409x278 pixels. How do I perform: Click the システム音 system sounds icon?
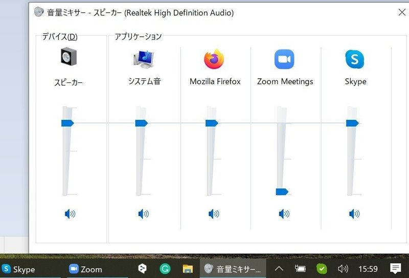pyautogui.click(x=144, y=59)
